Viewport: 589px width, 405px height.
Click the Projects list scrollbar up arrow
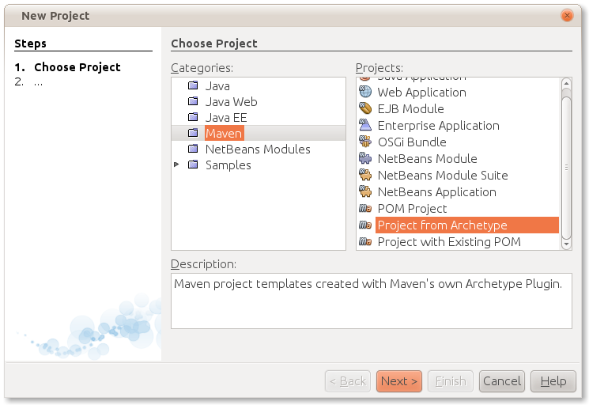(x=566, y=83)
